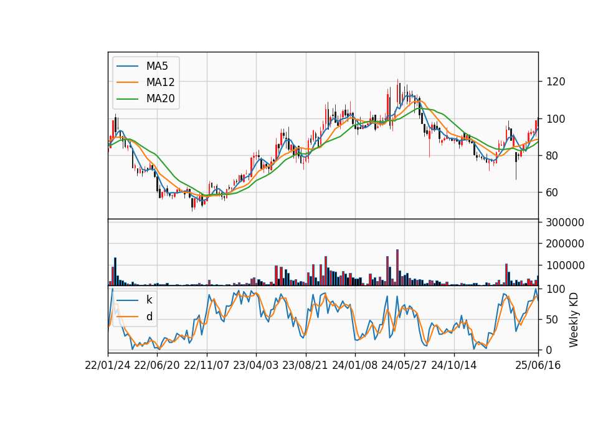Click the date label 22/01/24
This screenshot has width=598, height=430.
108,366
